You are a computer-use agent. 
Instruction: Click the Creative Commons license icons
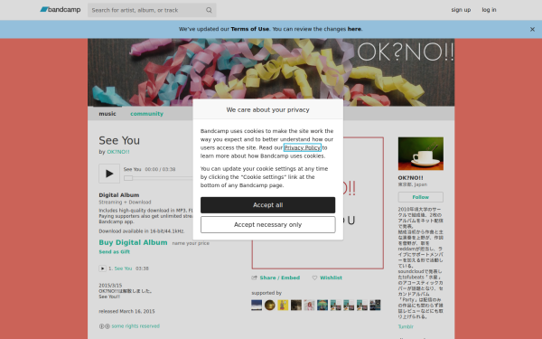tap(105, 326)
